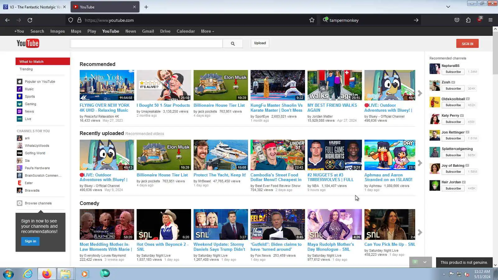Open Calendar from the Google bar
This screenshot has width=498, height=280.
[x=186, y=31]
